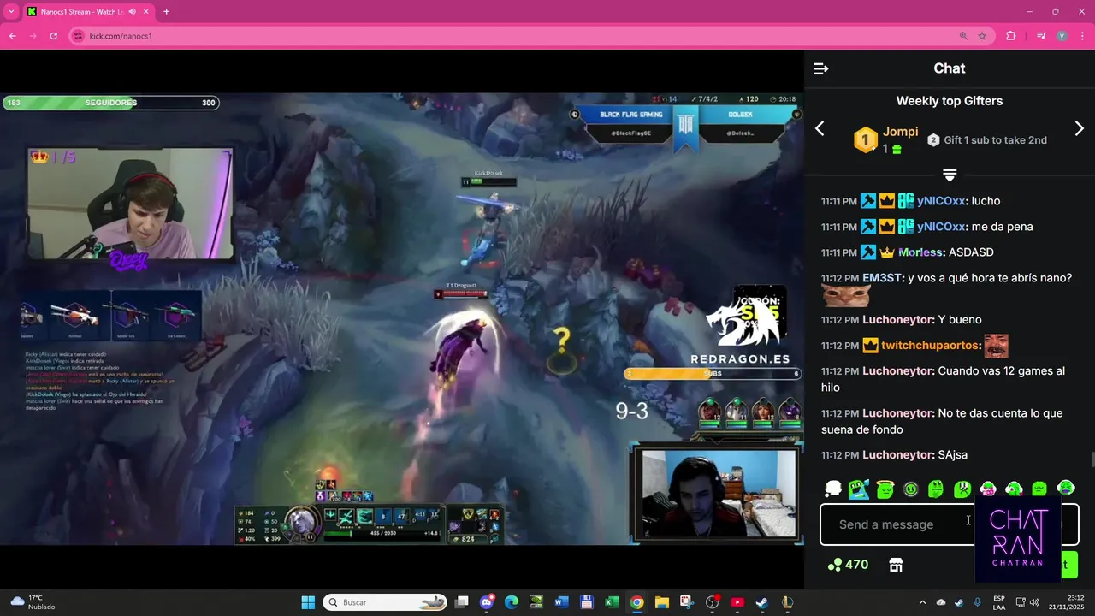The width and height of the screenshot is (1095, 616).
Task: Open the Chrome profile avatar
Action: 1062,36
